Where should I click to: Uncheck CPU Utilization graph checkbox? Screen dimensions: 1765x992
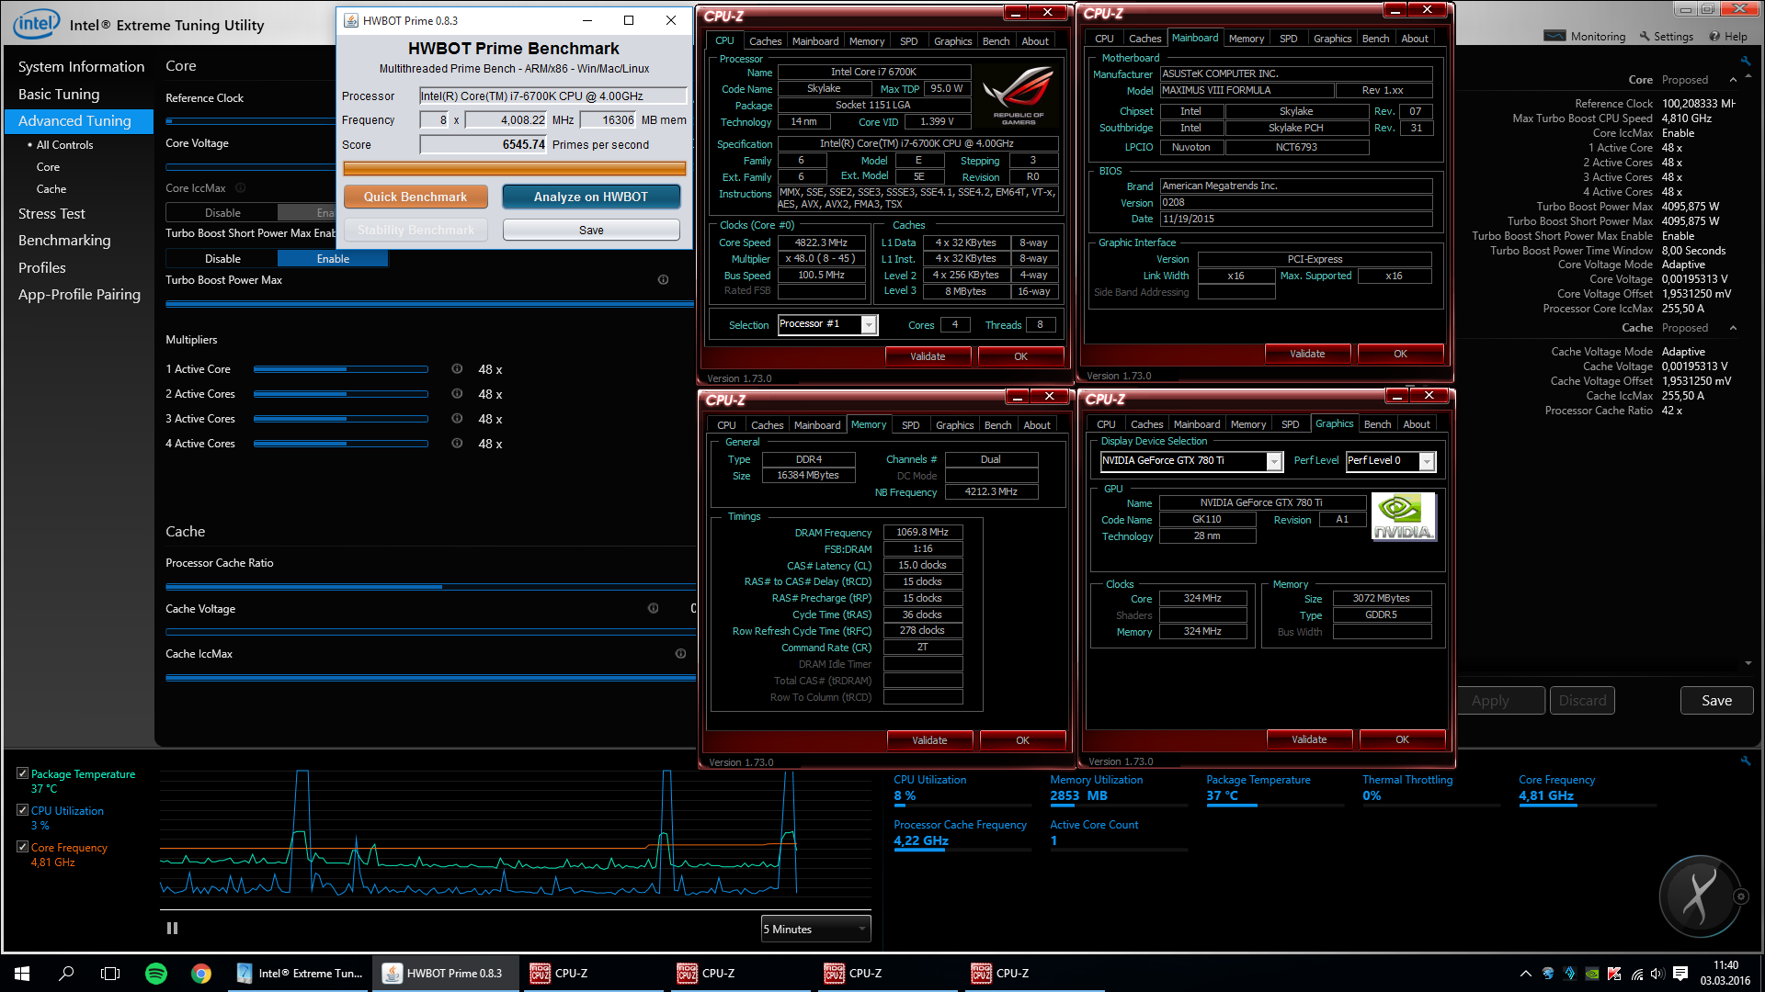pos(22,810)
